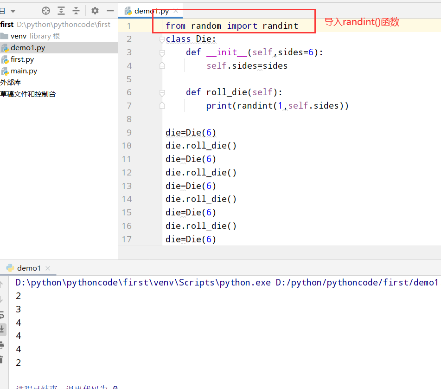Close the demo1.py editor tab

tap(176, 11)
